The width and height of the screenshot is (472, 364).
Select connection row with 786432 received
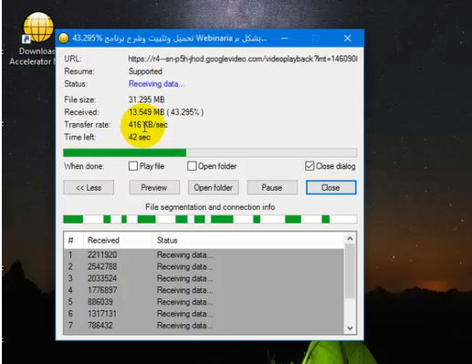coord(204,326)
